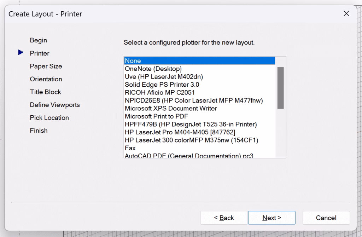This screenshot has width=362, height=237.
Task: Choose Microsoft Print to PDF
Action: click(x=200, y=116)
